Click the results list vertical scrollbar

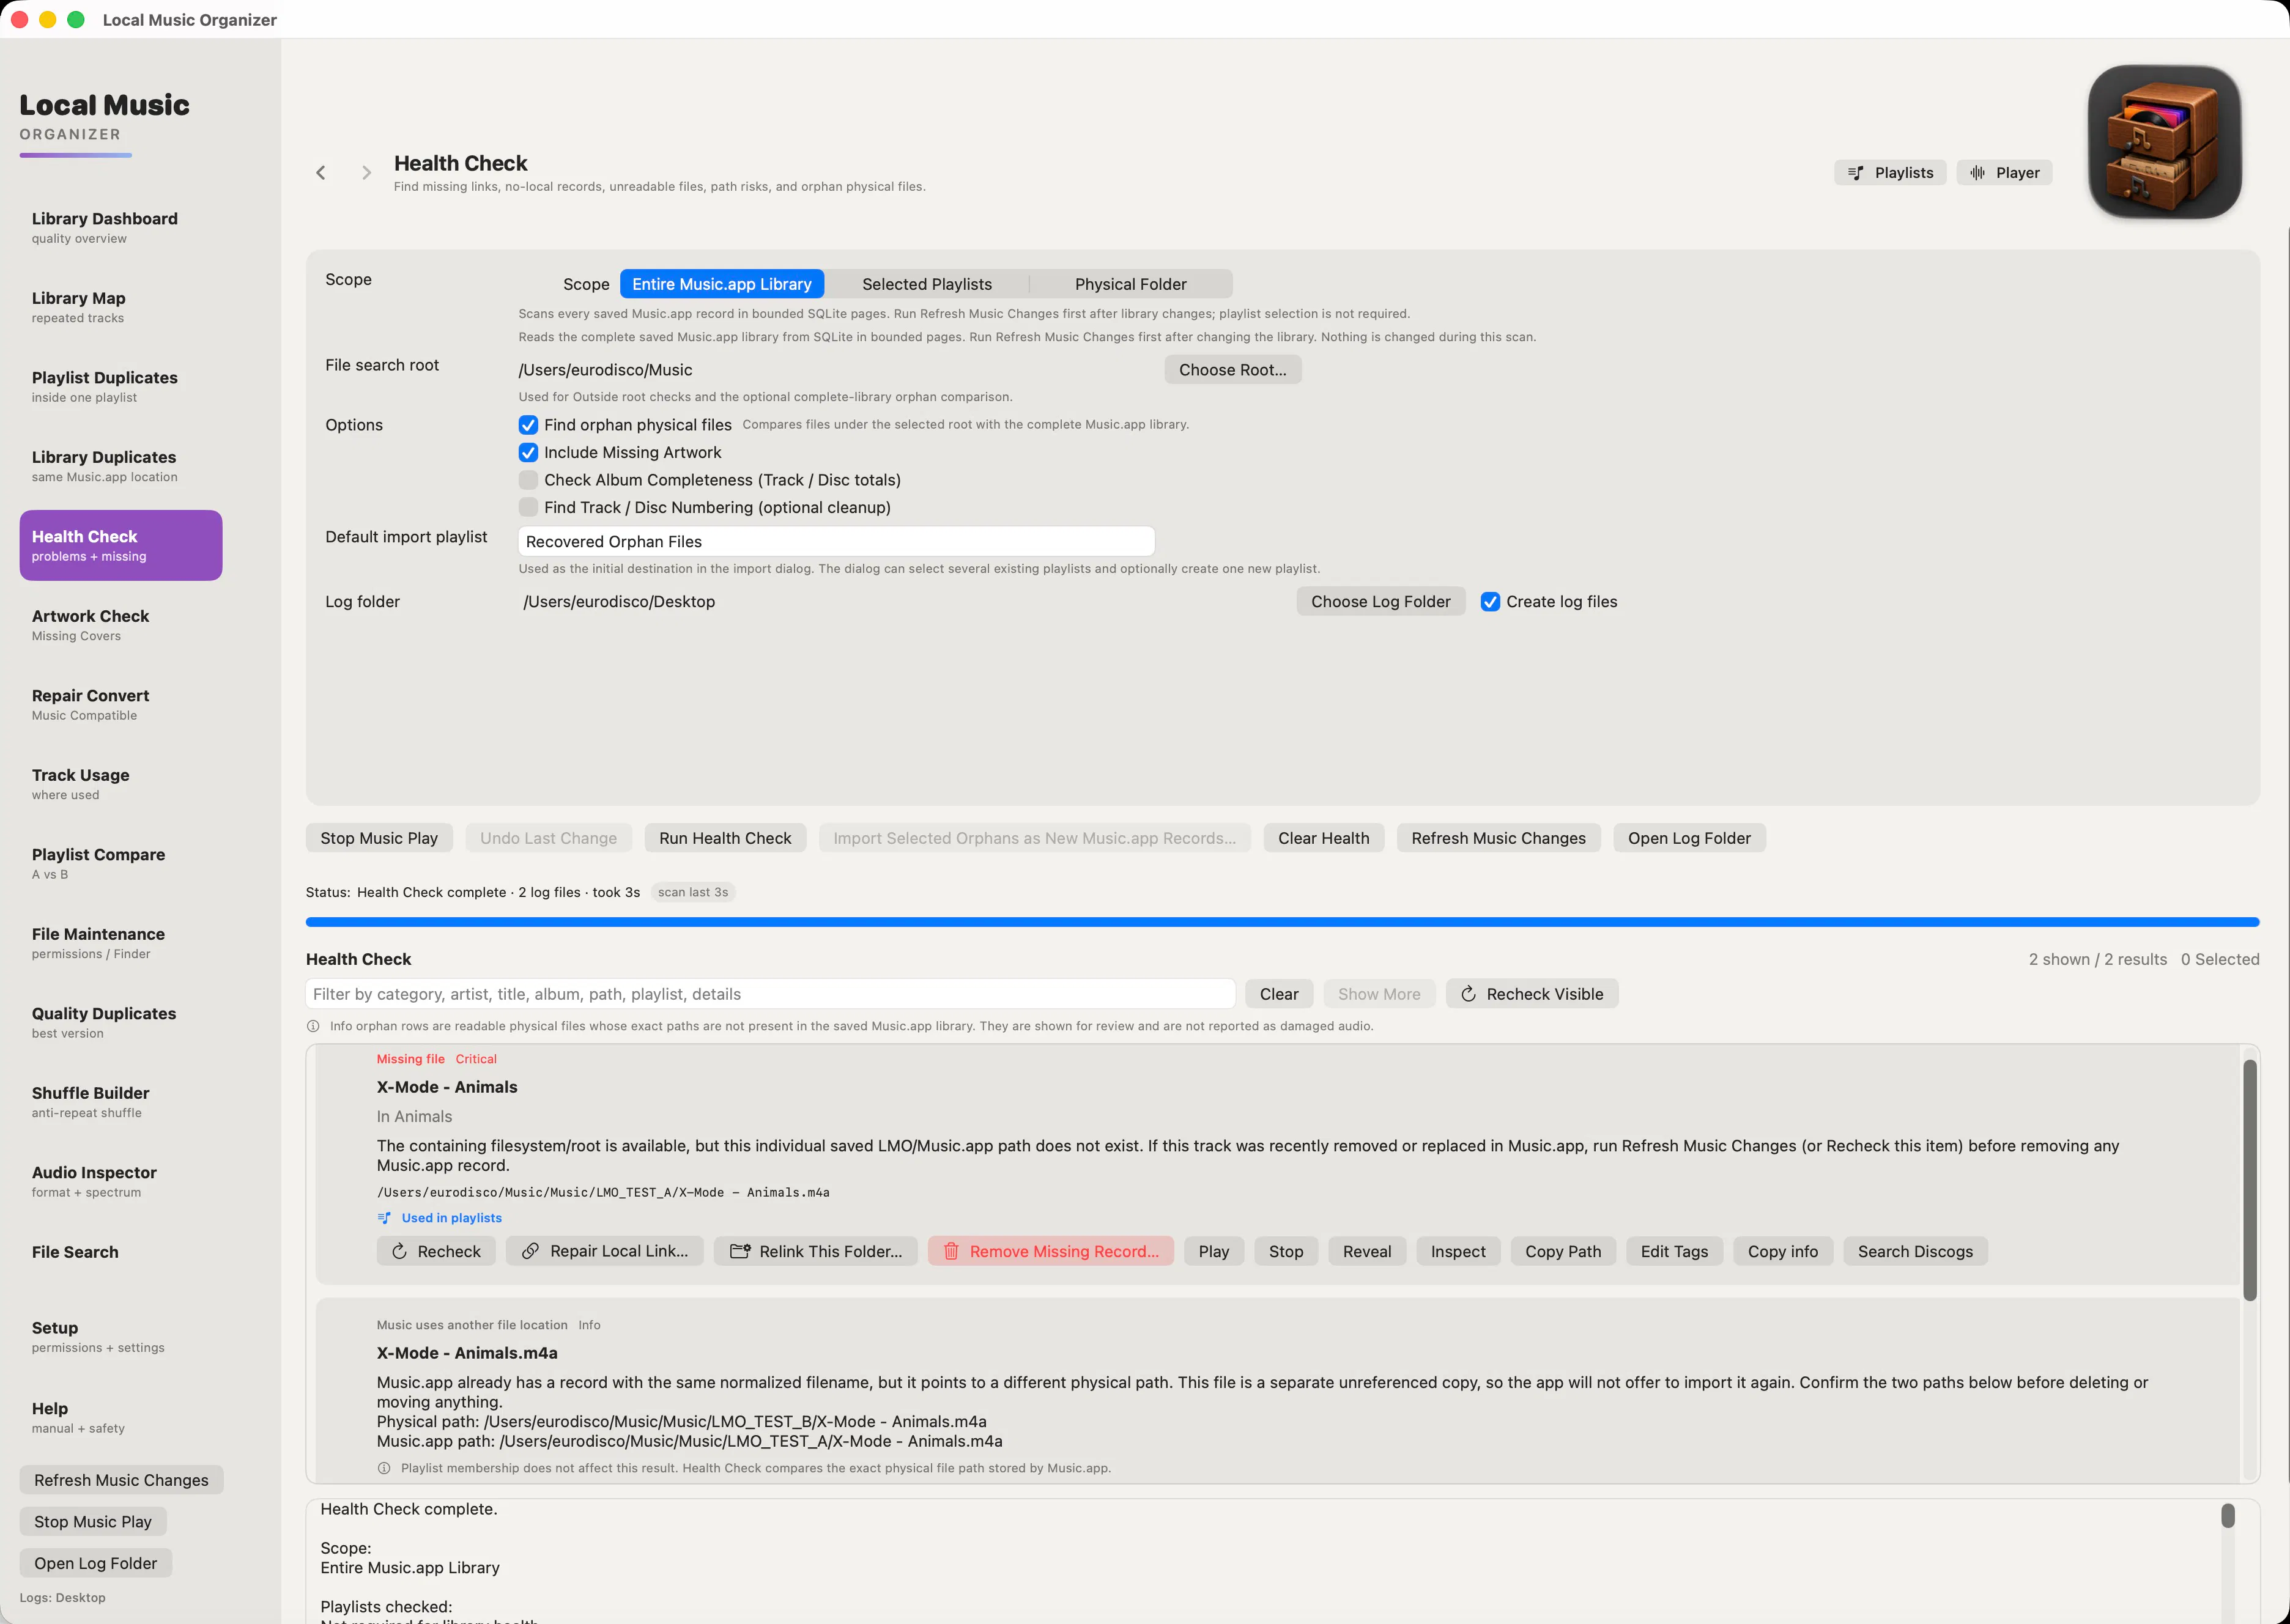[2249, 1180]
